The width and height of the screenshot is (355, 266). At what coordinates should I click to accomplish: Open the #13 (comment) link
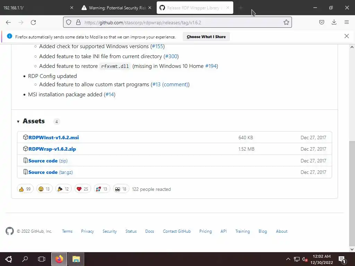170,85
